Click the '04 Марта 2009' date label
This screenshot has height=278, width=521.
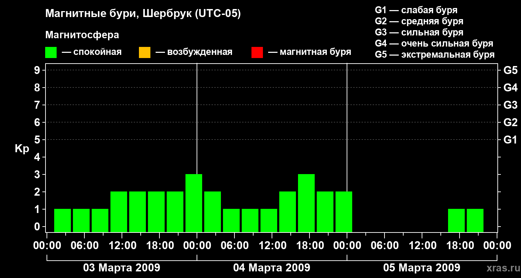click(x=272, y=268)
